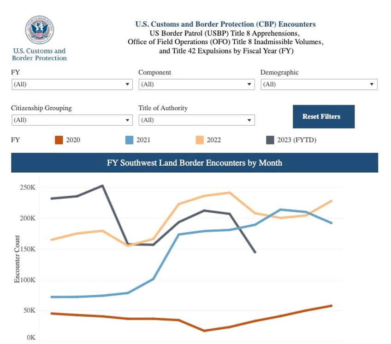Select the 2023 (FYTD) gray legend swatch
The width and height of the screenshot is (391, 344).
click(270, 140)
